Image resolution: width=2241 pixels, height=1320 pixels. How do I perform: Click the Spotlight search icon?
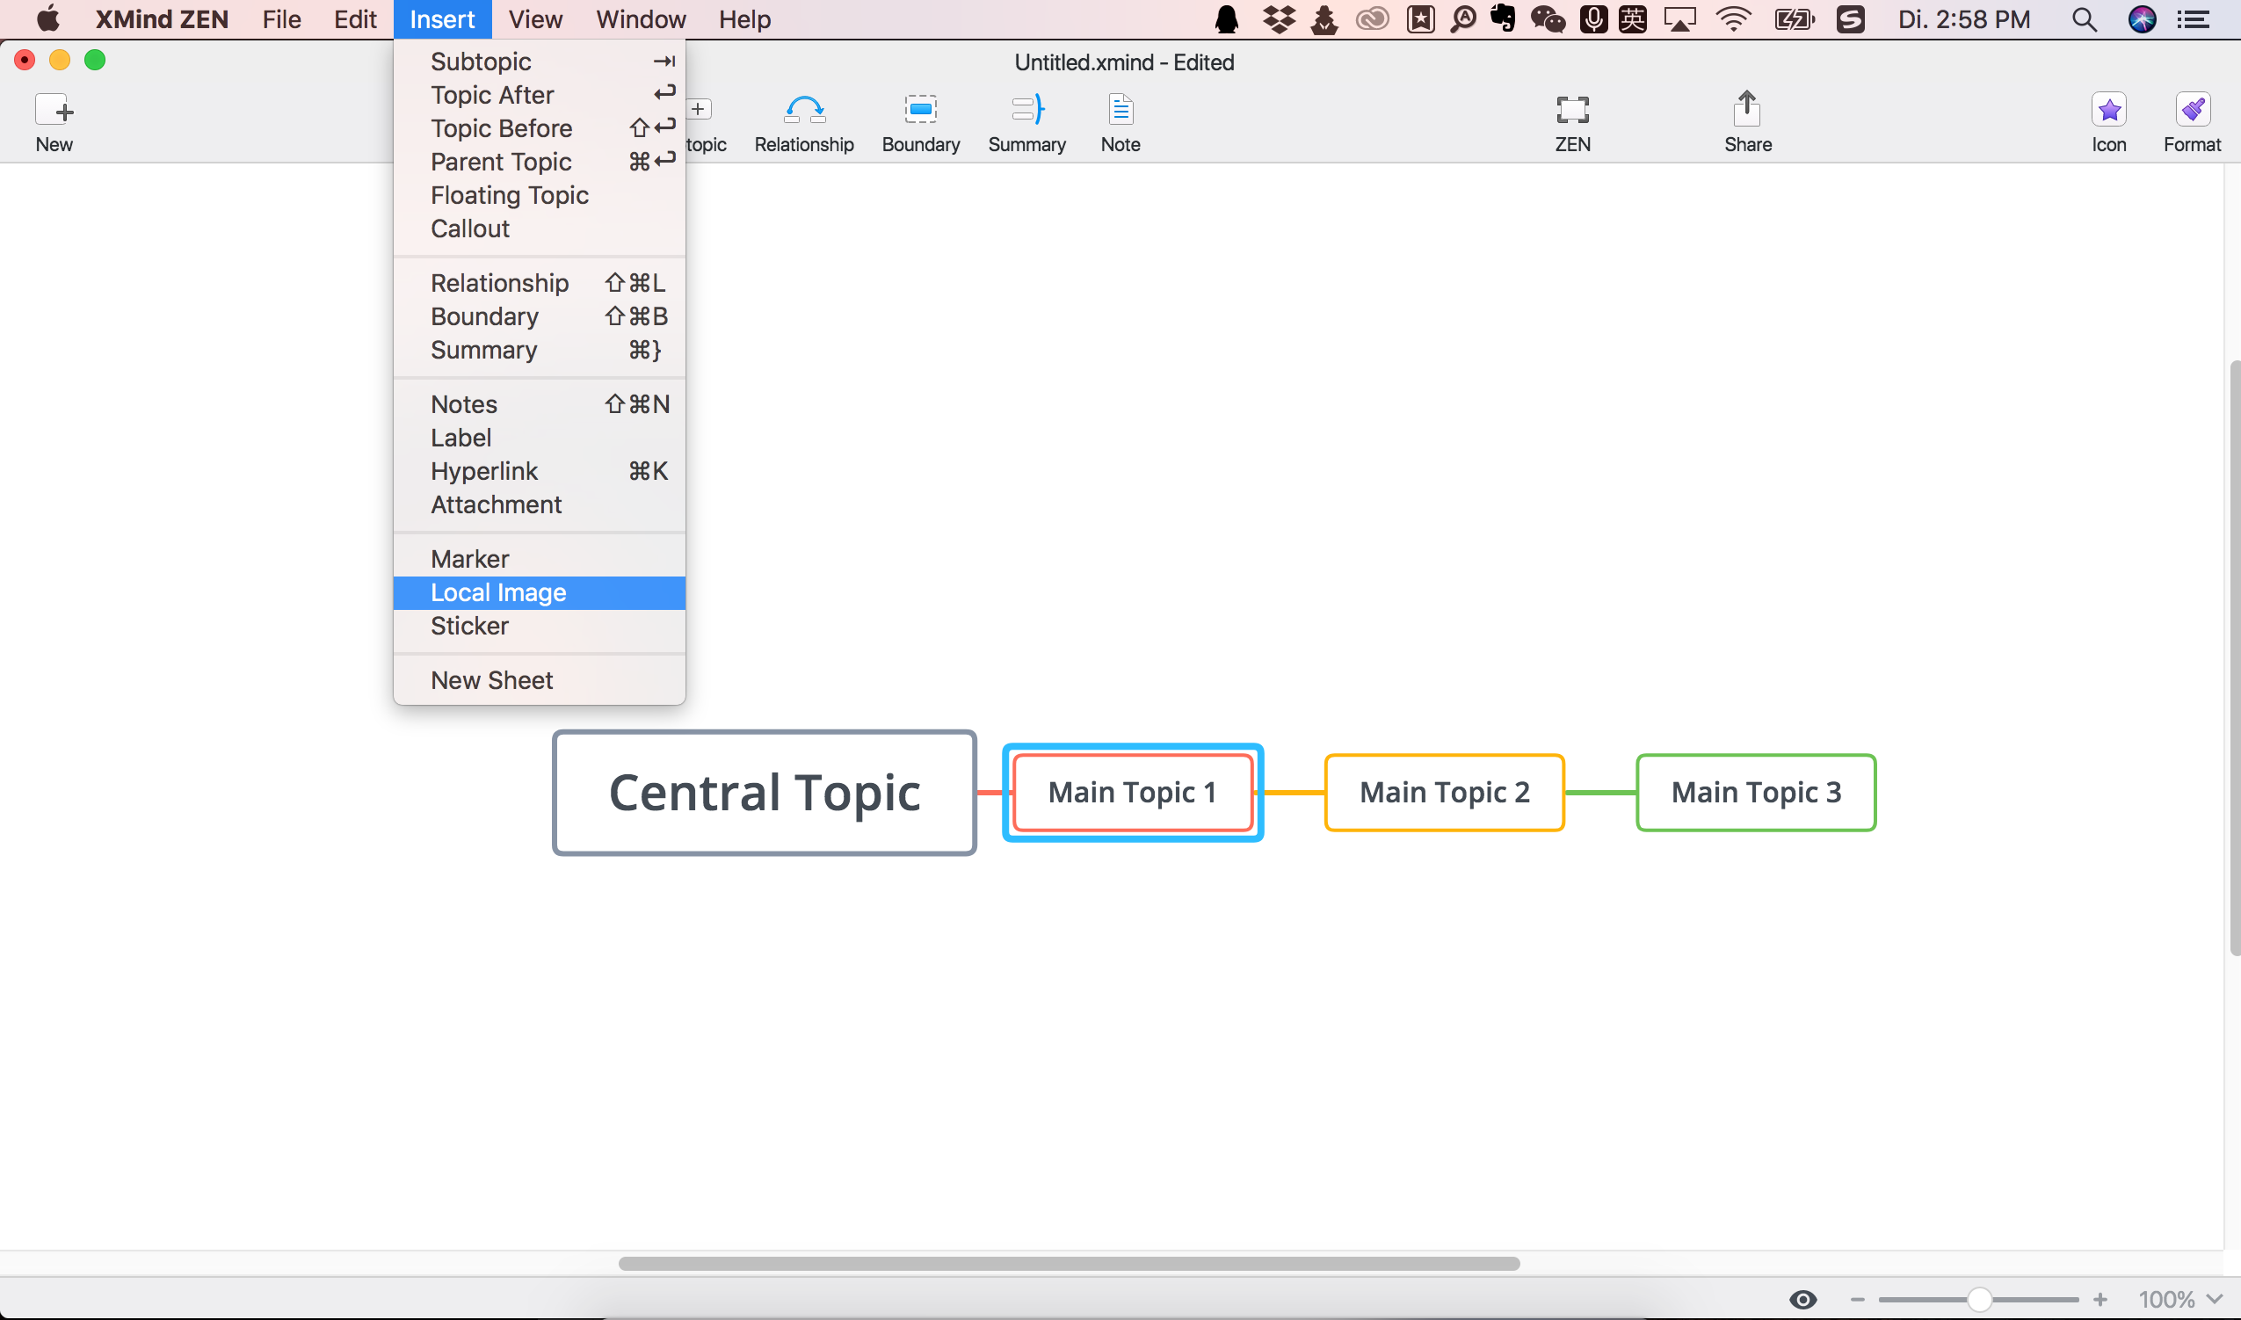tap(2084, 19)
